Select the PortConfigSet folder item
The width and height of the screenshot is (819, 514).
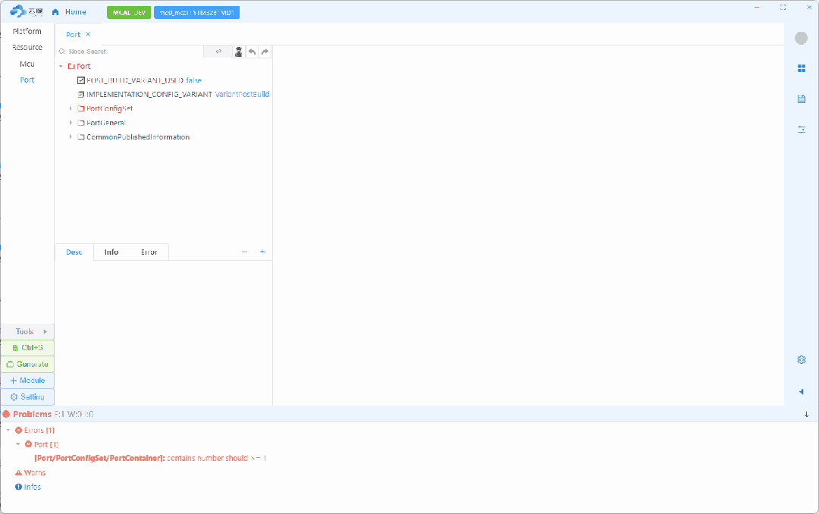coord(105,108)
